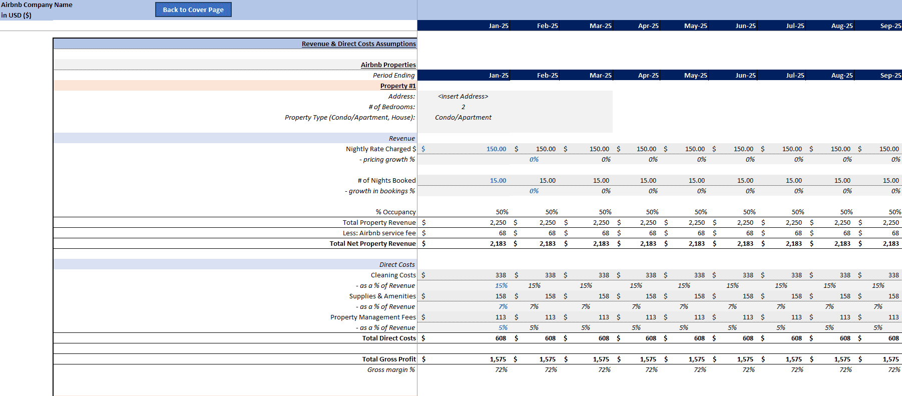This screenshot has width=902, height=396.
Task: Select the Aug-25 supplies 158 cell
Action: (845, 296)
